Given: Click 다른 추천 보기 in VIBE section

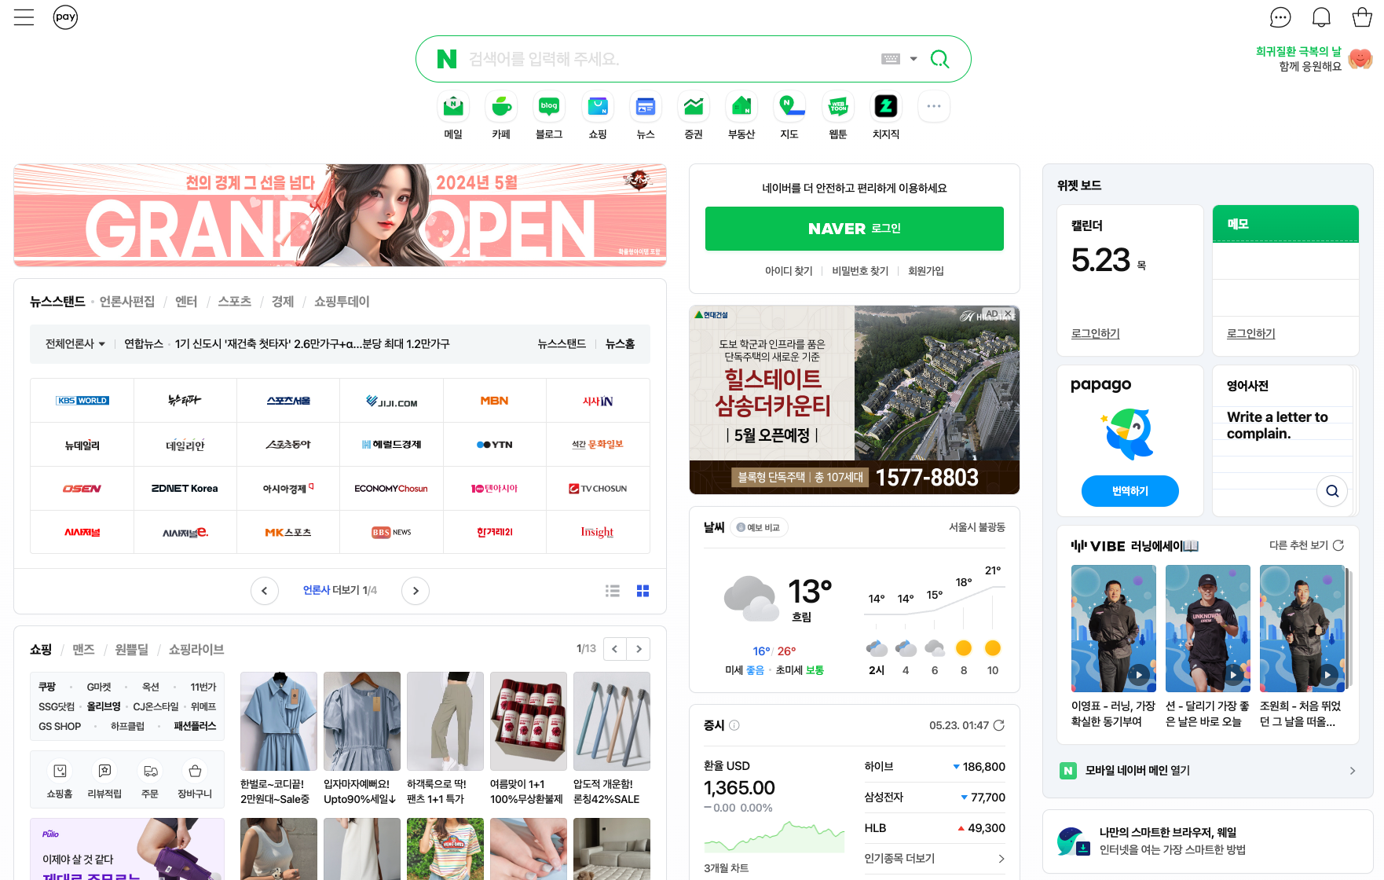Looking at the screenshot, I should [1307, 545].
